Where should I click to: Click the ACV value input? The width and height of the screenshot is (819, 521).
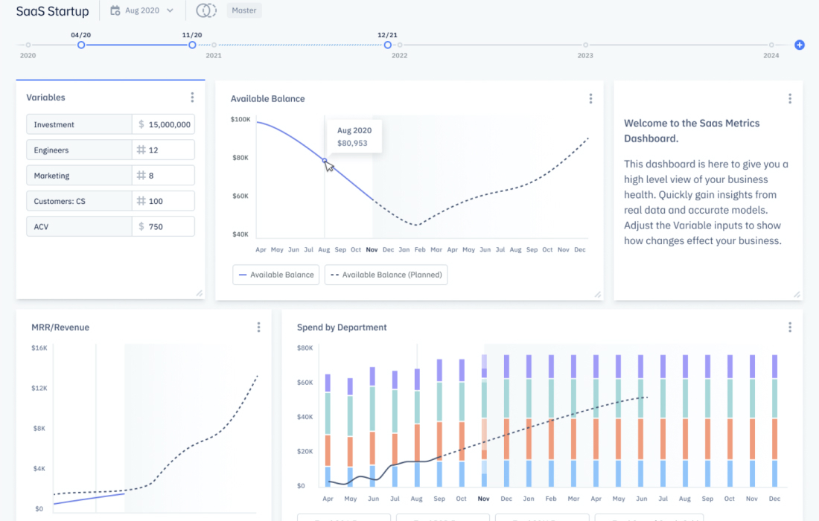[x=168, y=226]
